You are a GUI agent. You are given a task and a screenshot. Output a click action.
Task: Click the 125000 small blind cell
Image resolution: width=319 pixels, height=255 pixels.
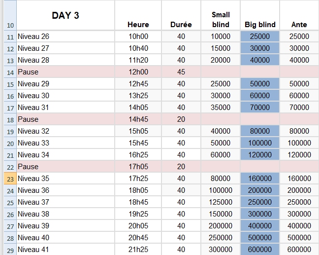pyautogui.click(x=221, y=202)
